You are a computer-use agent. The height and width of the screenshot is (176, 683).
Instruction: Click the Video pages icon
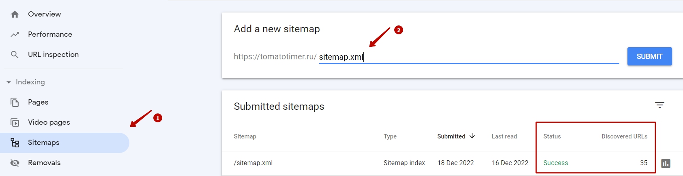(15, 122)
